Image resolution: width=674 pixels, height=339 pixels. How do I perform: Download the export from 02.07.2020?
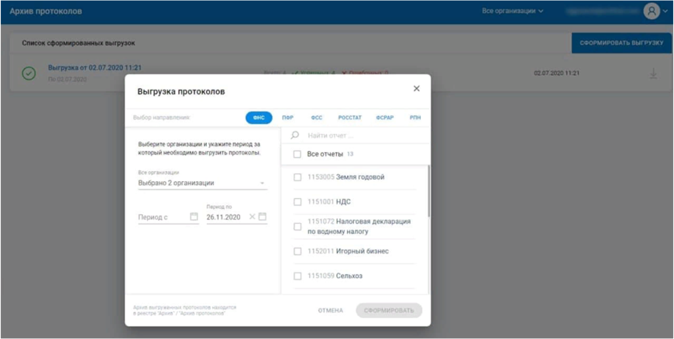pyautogui.click(x=653, y=73)
